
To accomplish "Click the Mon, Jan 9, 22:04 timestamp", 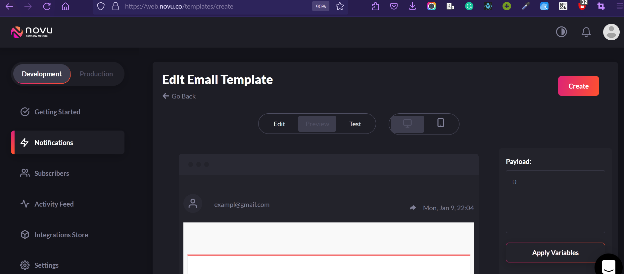I will click(x=448, y=208).
